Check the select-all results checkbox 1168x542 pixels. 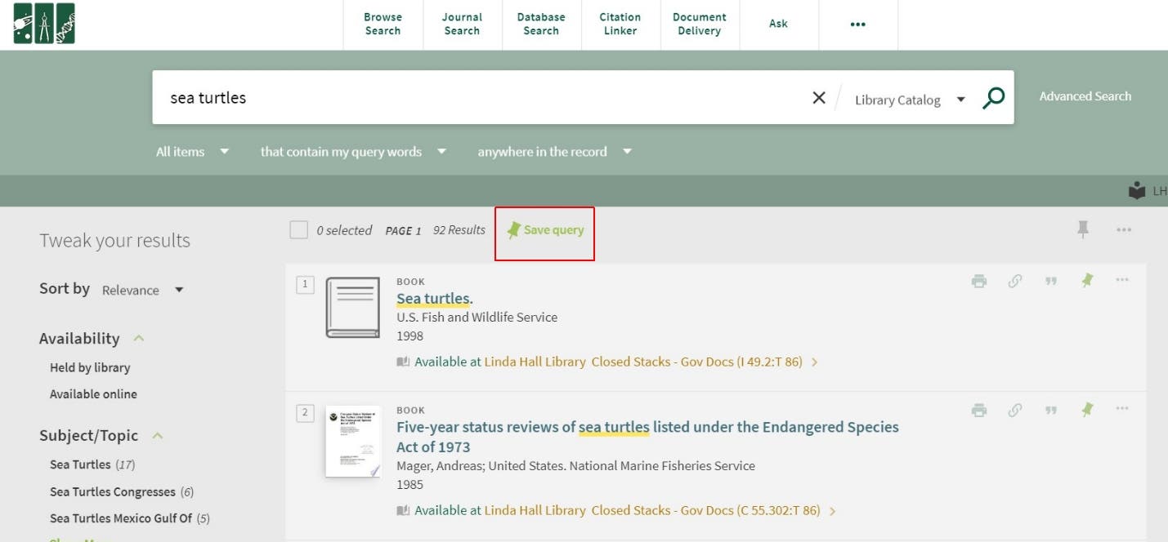coord(299,230)
